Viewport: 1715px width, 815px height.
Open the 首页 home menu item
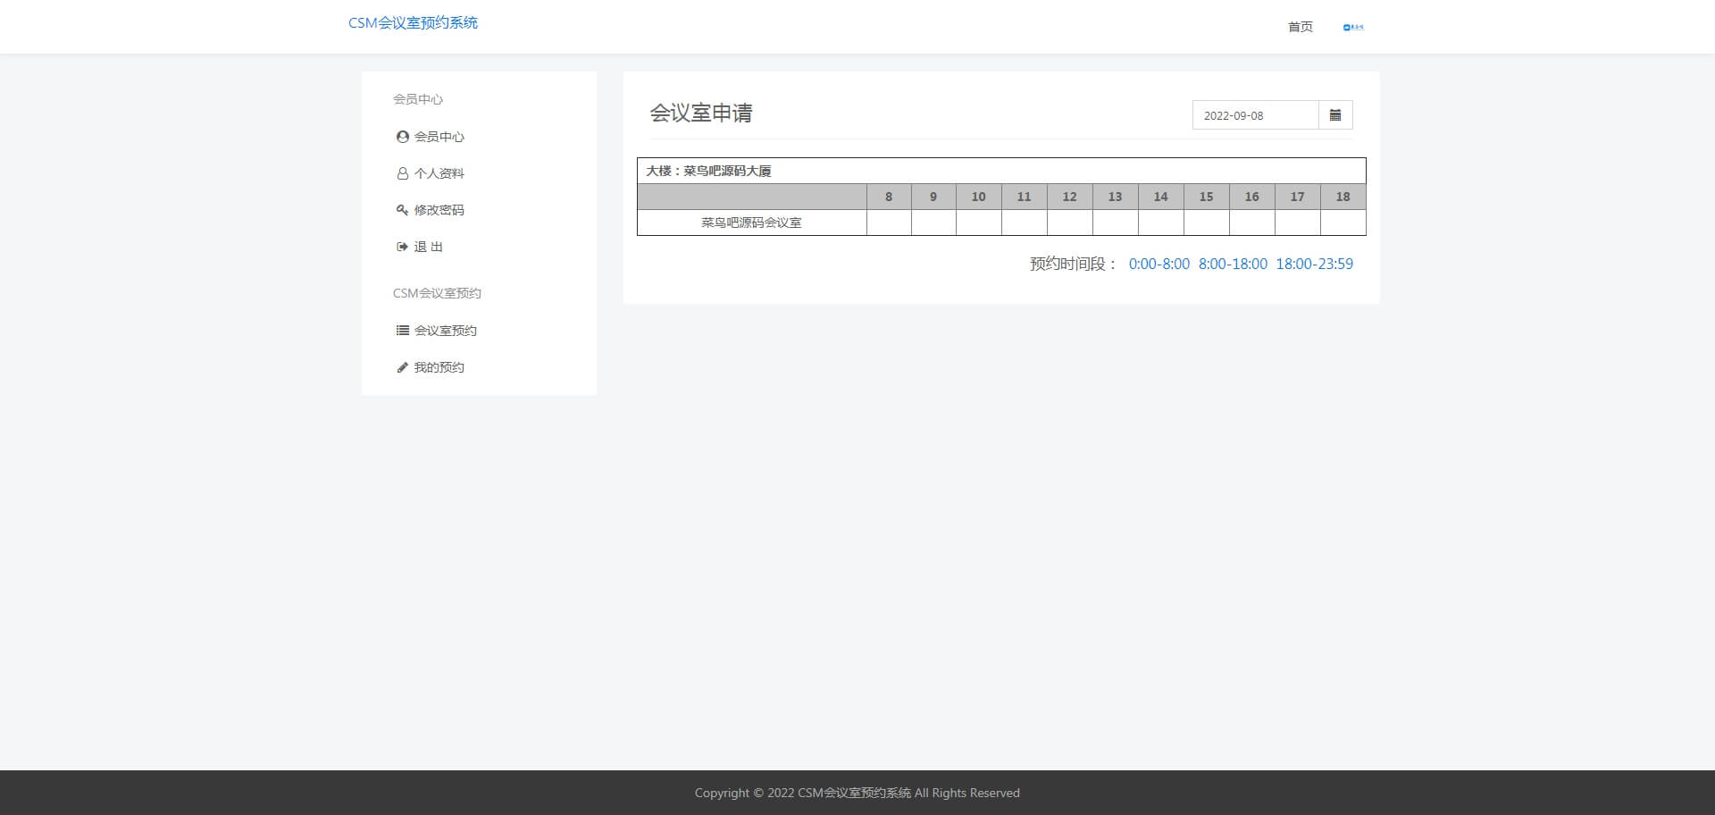(1300, 27)
